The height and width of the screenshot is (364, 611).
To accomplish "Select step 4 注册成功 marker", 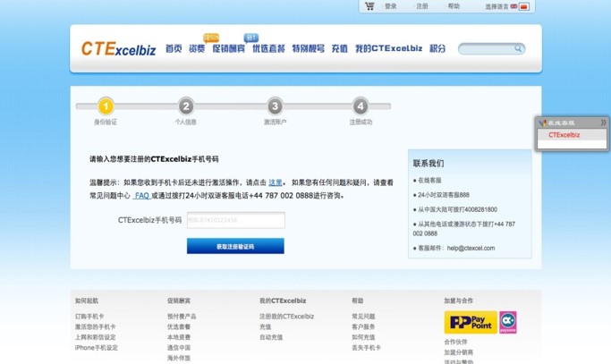I will click(x=361, y=106).
